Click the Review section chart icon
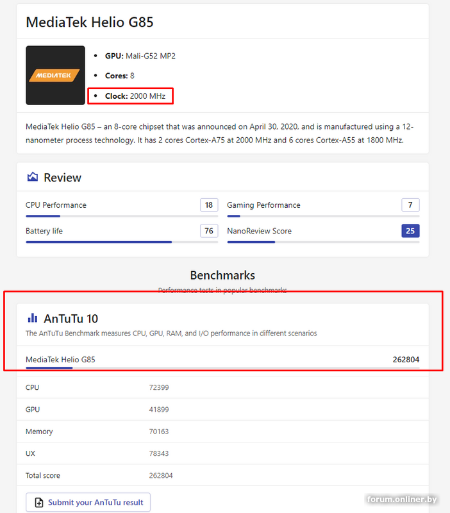 point(33,177)
